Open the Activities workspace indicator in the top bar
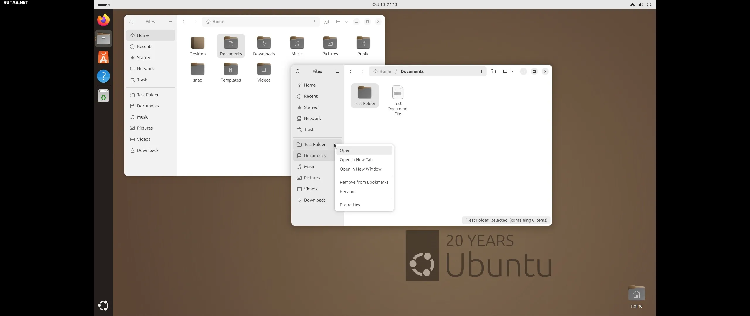Image resolution: width=750 pixels, height=316 pixels. 104,4
